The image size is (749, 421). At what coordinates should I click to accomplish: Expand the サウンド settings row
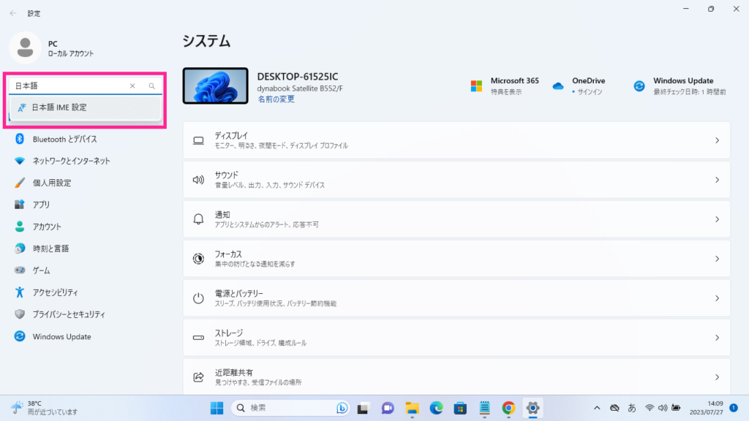pyautogui.click(x=717, y=180)
